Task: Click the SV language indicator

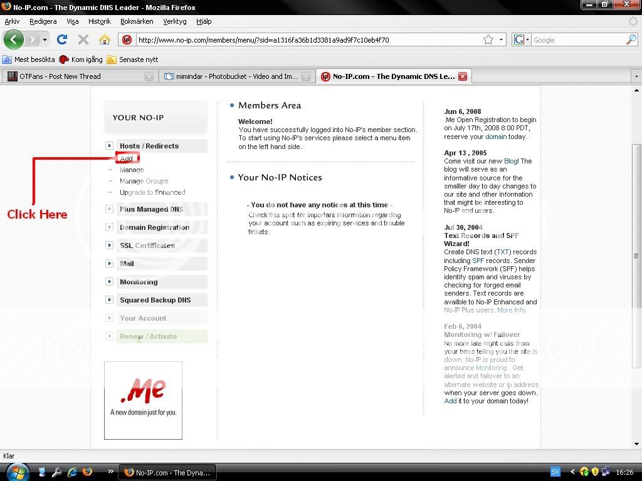Action: [x=555, y=472]
